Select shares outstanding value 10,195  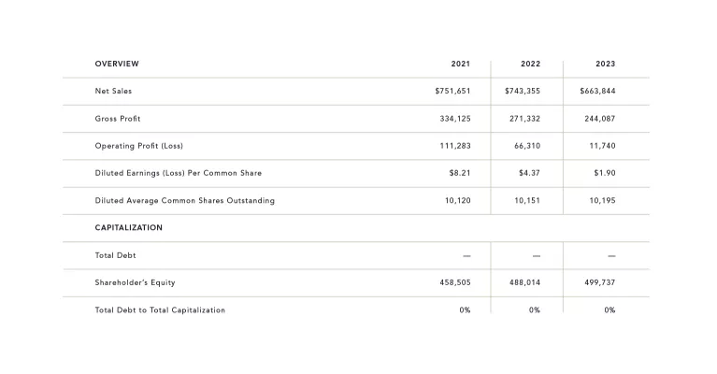602,200
